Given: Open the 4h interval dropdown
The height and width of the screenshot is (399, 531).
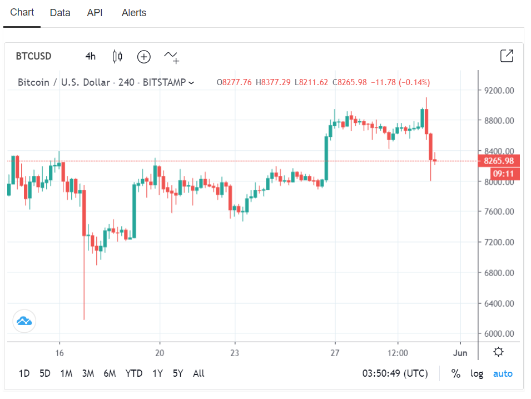Looking at the screenshot, I should 90,56.
